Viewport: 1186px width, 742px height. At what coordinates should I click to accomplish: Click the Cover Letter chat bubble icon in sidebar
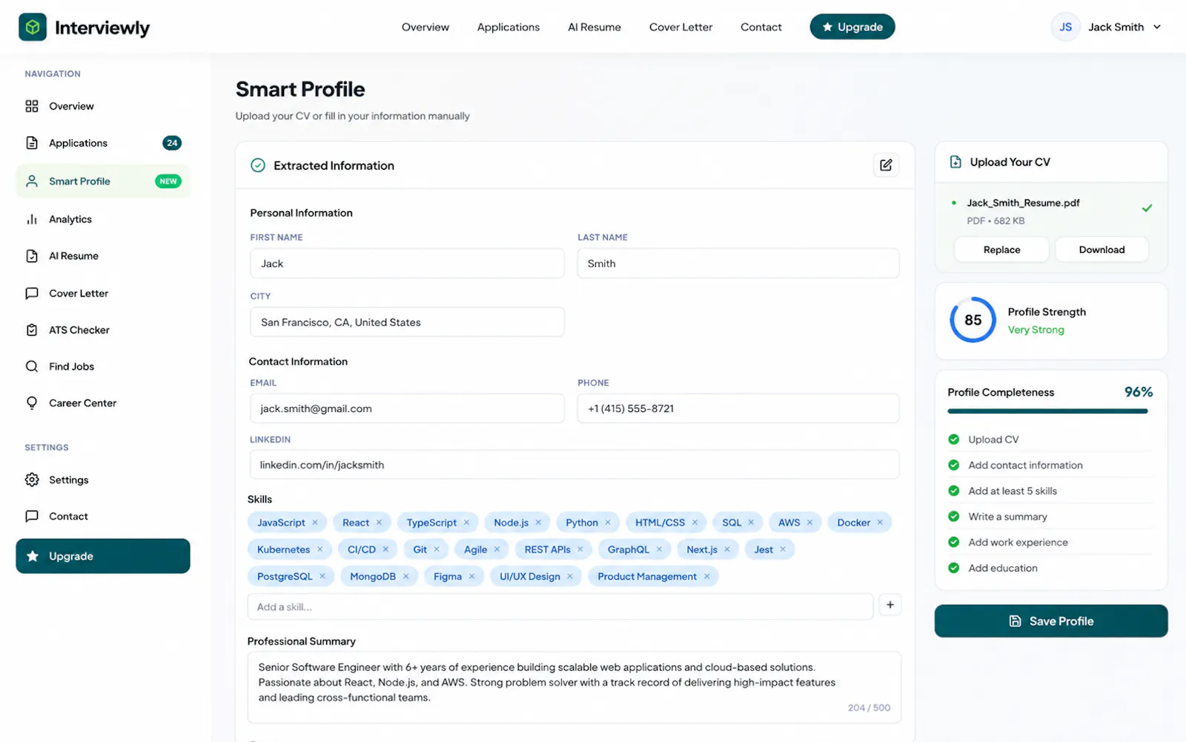[32, 293]
